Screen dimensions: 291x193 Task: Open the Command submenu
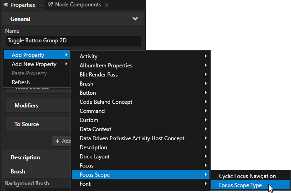141,111
